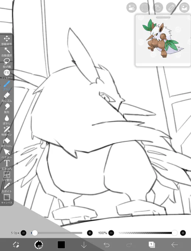Image resolution: width=191 pixels, height=251 pixels.
Task: Hide toolbar with down arrow
Action: click(x=84, y=245)
